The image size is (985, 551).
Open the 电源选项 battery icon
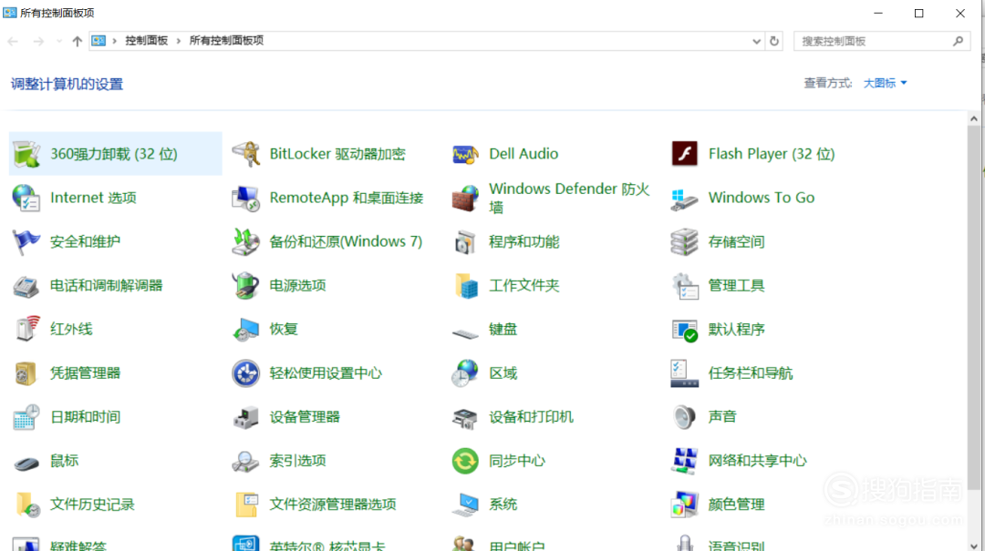pos(245,286)
